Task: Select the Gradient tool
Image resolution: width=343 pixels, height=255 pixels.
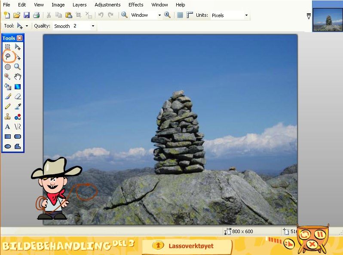Action: [18, 87]
